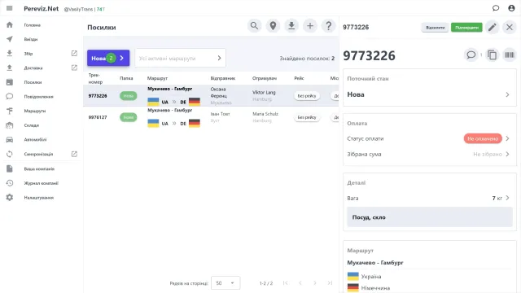This screenshot has width=521, height=293.
Task: Copy parcel 9773226 with duplicate icon
Action: (492, 55)
